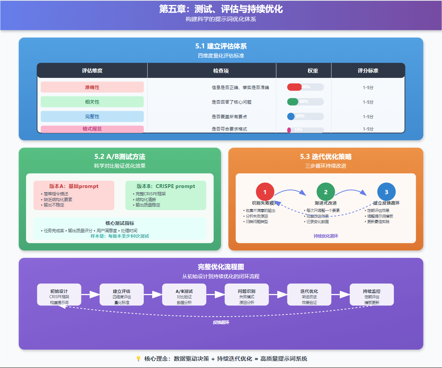Select the 持续监控 flow step box
This screenshot has width=442, height=368.
click(372, 295)
